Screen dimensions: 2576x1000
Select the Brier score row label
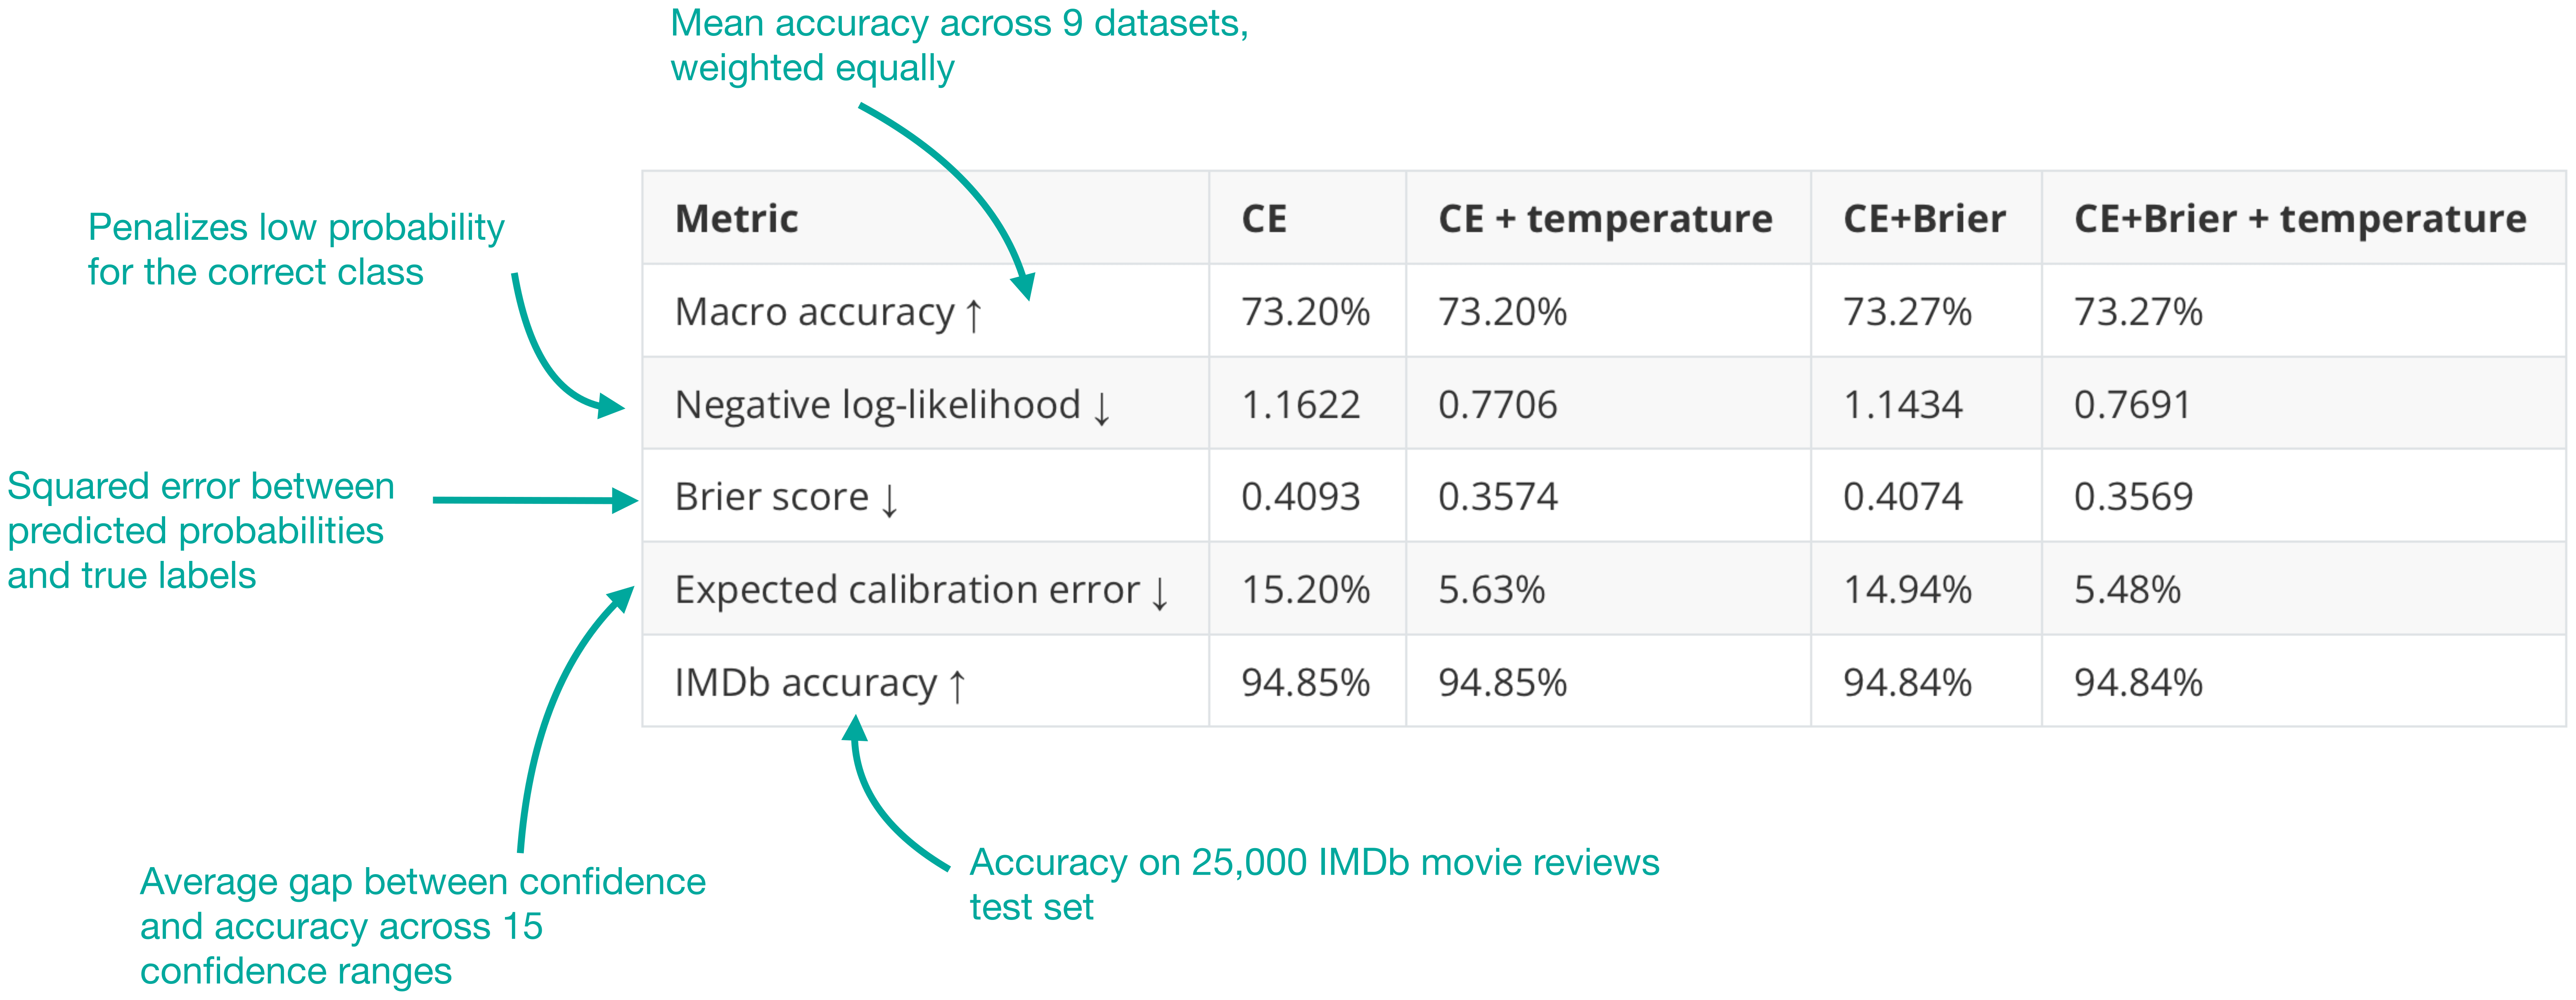coord(772,497)
